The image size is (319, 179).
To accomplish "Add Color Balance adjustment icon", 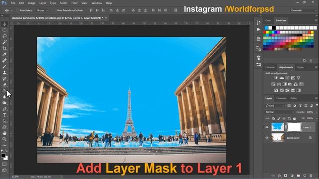I will (279, 84).
